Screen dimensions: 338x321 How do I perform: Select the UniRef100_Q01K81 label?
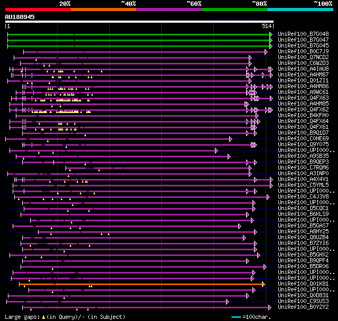[303, 284]
